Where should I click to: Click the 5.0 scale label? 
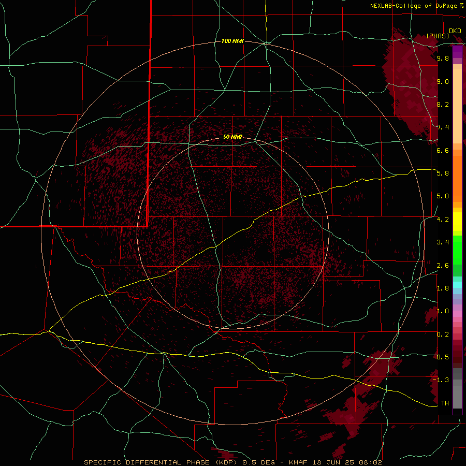pos(443,196)
